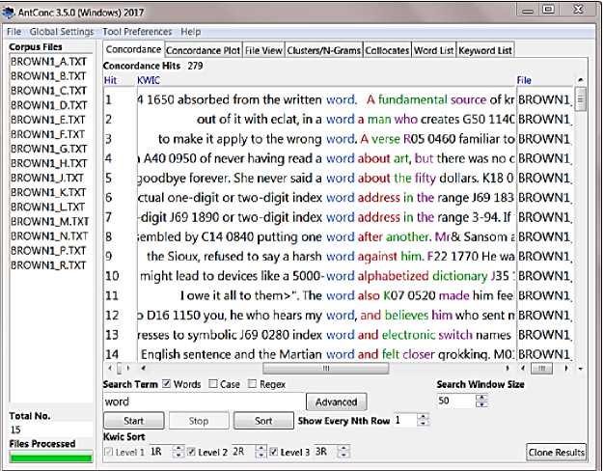
Task: Open the Tool Preferences menu
Action: point(137,32)
